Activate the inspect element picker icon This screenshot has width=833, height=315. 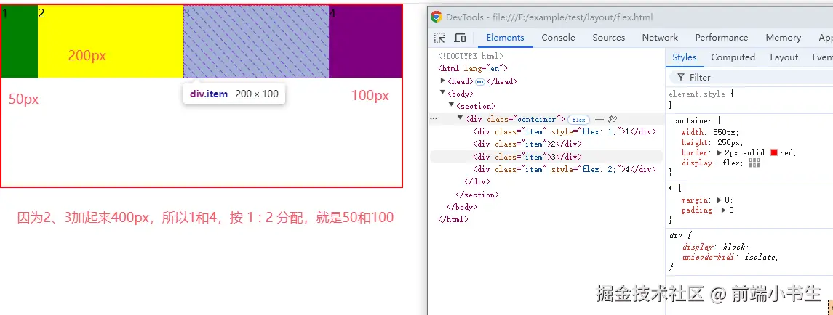point(439,38)
